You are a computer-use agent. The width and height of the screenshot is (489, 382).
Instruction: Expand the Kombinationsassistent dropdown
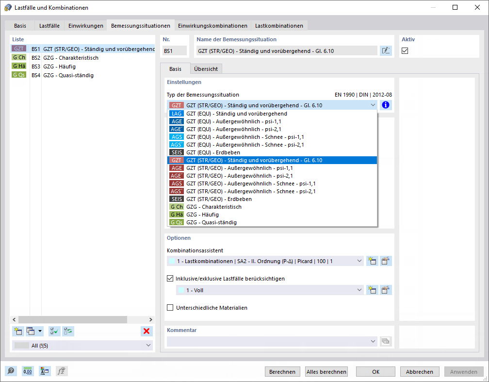(x=359, y=261)
